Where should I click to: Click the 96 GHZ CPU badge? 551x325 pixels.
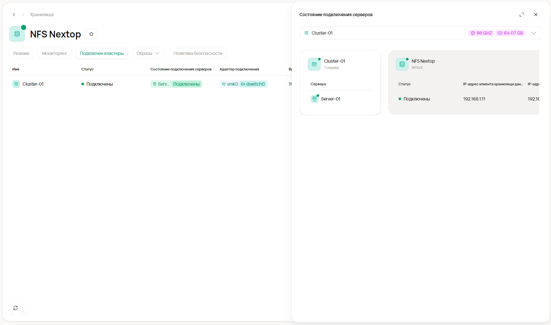(x=481, y=33)
